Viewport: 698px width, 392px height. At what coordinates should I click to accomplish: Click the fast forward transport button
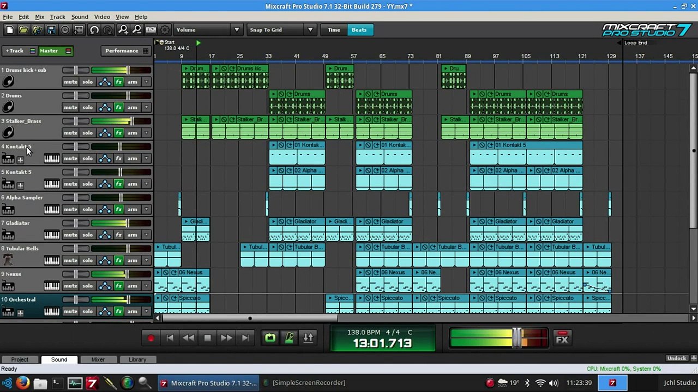click(226, 338)
